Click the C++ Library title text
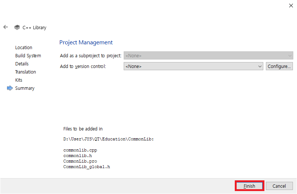The height and width of the screenshot is (194, 297). [x=34, y=28]
